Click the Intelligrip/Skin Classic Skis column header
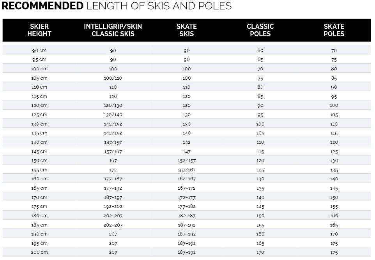The height and width of the screenshot is (260, 375). click(x=113, y=30)
